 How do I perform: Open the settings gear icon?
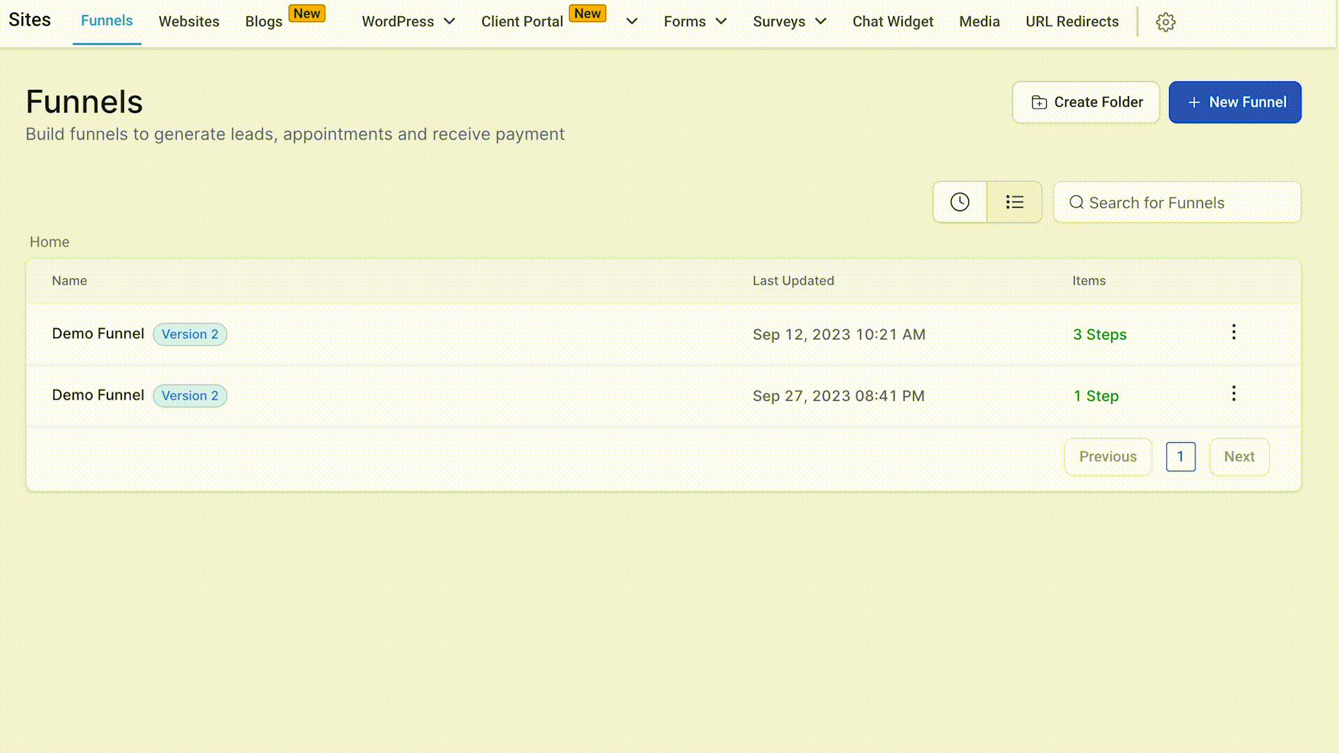1165,22
